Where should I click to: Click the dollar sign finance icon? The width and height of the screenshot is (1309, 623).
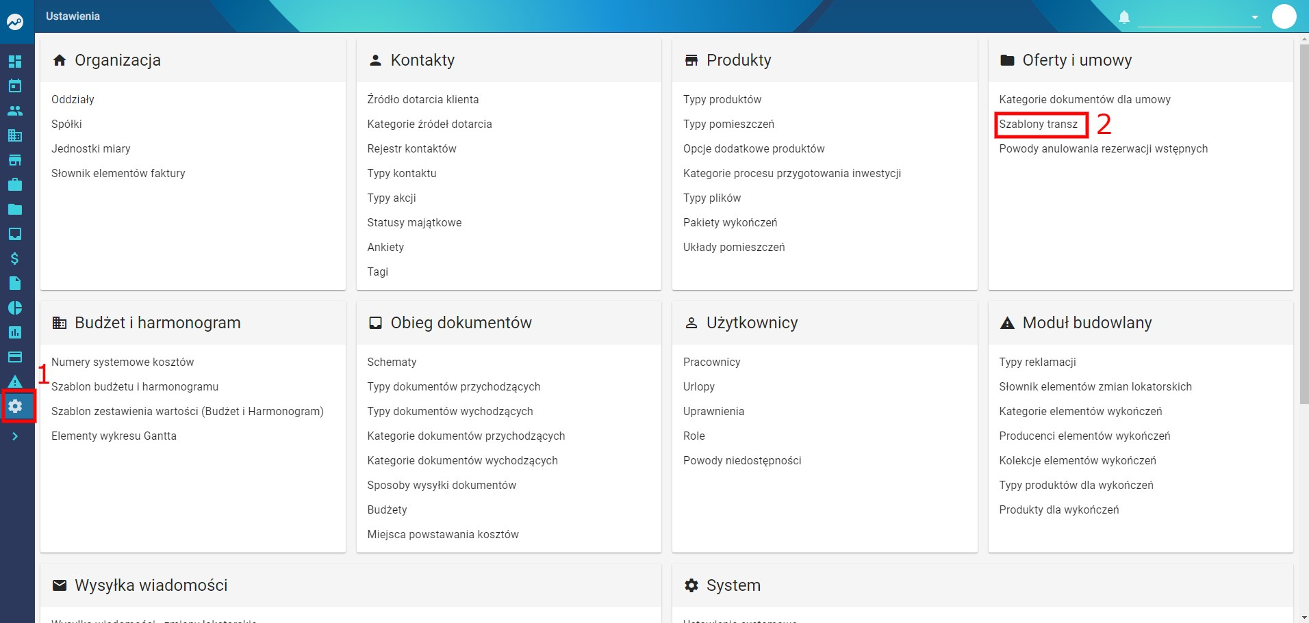point(15,259)
